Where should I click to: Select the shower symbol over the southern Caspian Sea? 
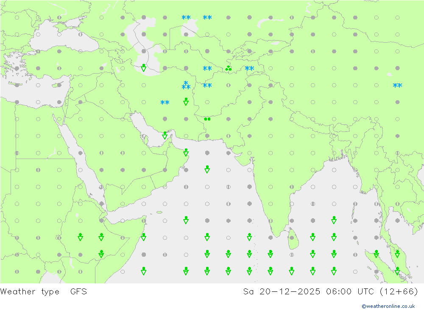coord(144,67)
